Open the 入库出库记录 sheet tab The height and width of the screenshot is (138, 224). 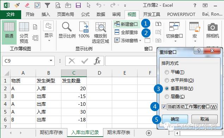85,133
